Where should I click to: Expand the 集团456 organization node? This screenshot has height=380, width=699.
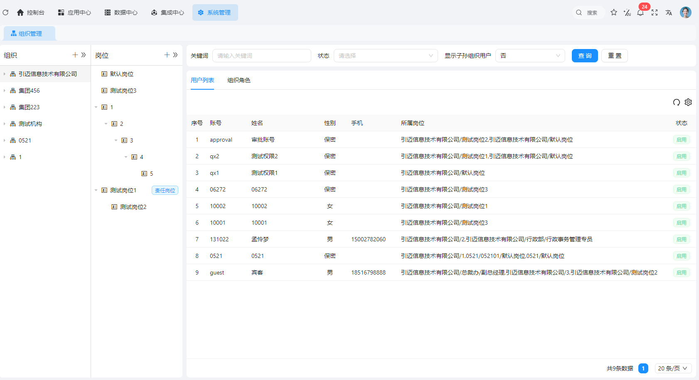5,91
